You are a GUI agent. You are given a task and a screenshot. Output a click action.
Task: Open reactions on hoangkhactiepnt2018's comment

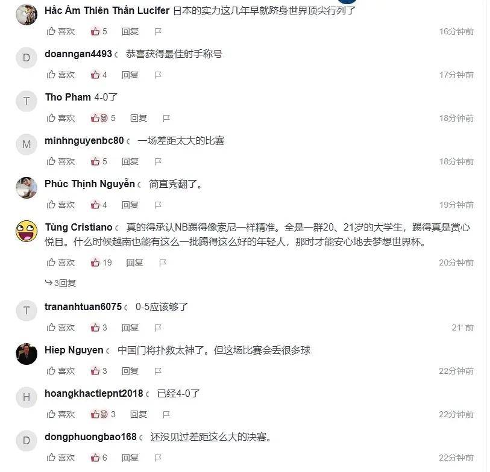coord(103,415)
